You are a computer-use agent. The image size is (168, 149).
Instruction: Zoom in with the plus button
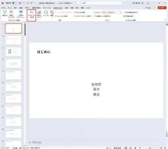158,148
